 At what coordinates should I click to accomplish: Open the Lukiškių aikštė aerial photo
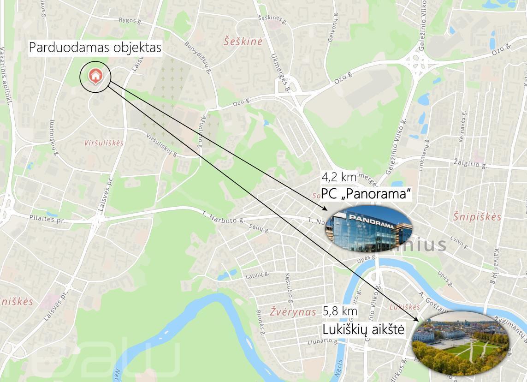click(461, 343)
